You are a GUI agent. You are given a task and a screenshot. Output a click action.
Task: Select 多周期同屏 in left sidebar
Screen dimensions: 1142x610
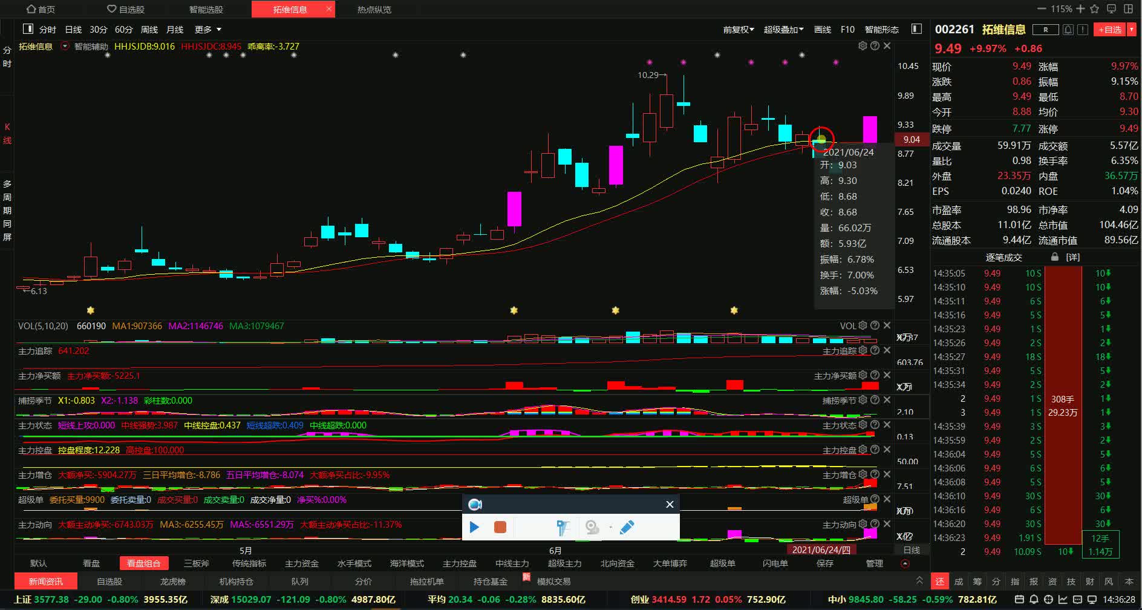pos(7,210)
